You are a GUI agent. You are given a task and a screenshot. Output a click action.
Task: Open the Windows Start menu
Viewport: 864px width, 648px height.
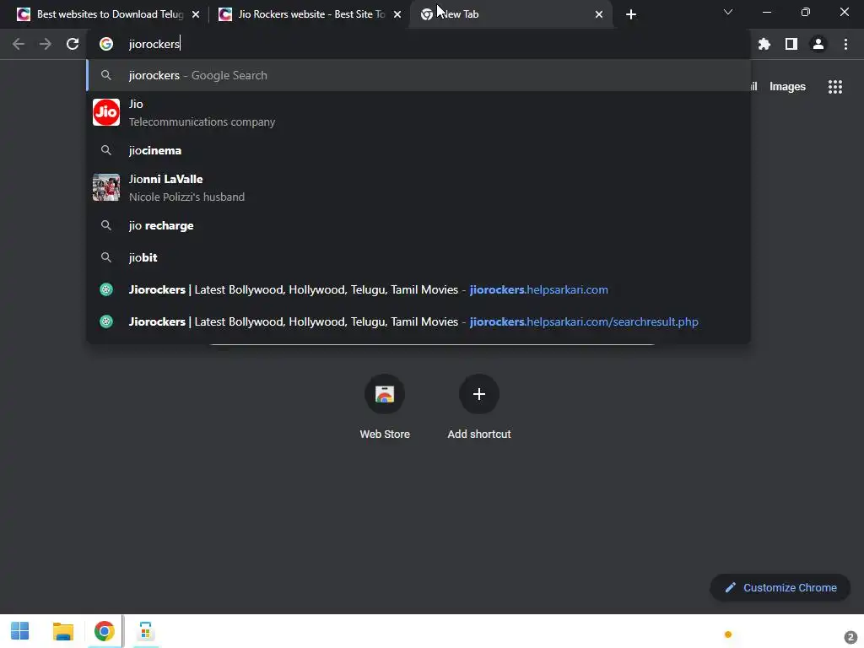tap(20, 631)
